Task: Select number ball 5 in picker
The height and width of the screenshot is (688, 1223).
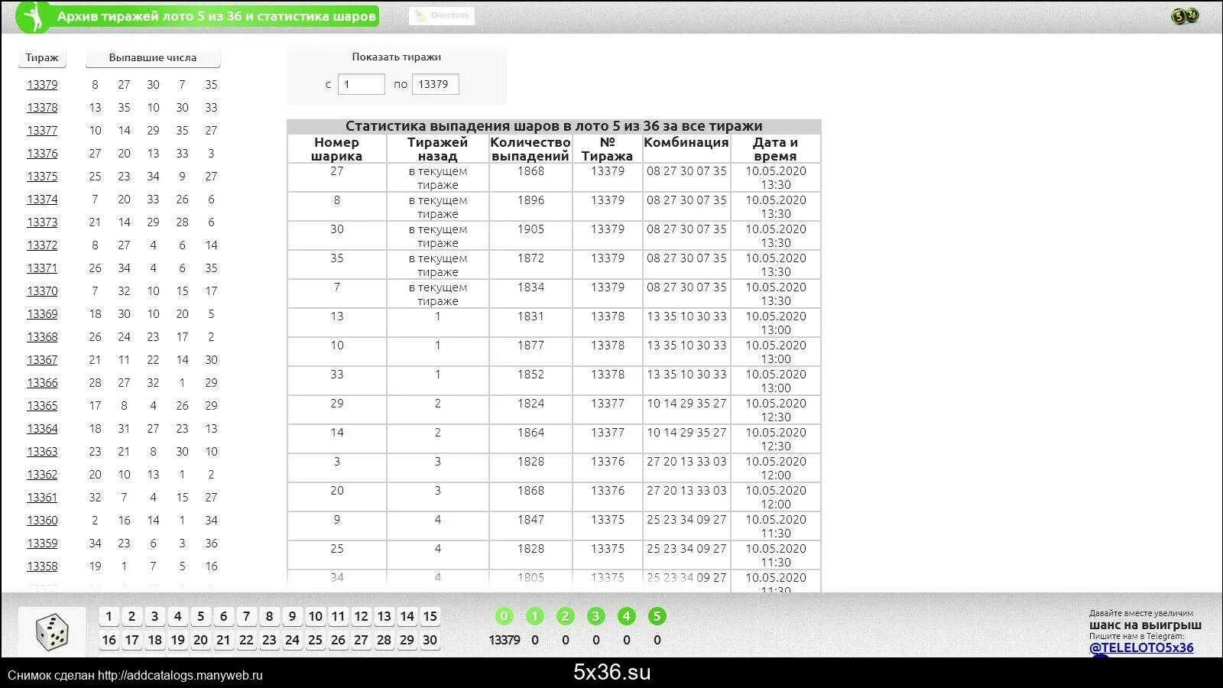Action: [x=200, y=616]
